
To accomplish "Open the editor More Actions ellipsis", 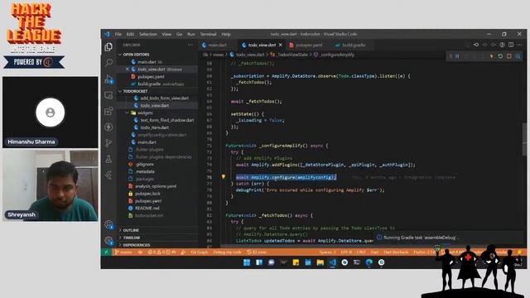I will [519, 45].
